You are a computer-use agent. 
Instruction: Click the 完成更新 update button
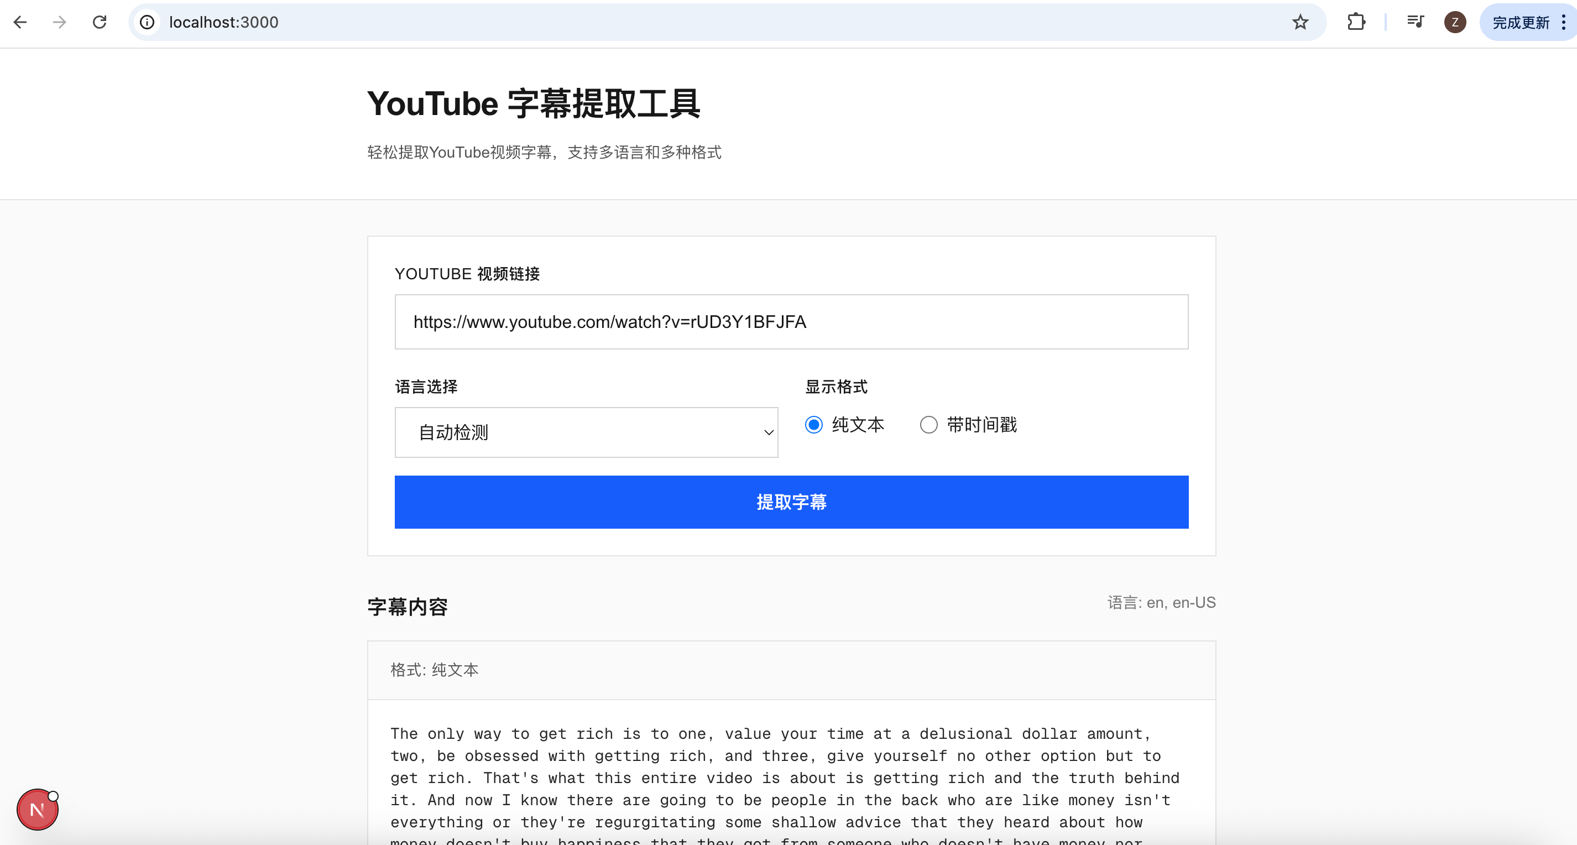[1521, 23]
